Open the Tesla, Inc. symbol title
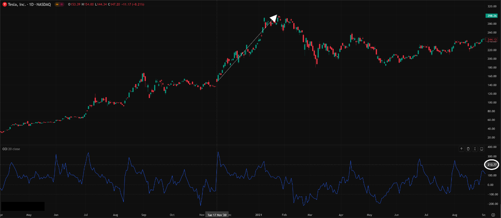The image size is (501, 218). pyautogui.click(x=29, y=4)
